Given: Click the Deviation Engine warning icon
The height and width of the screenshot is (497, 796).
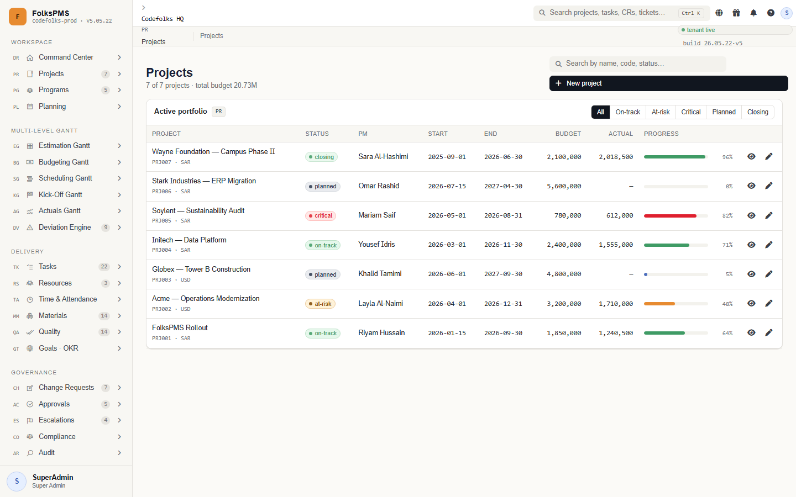Looking at the screenshot, I should pos(30,228).
